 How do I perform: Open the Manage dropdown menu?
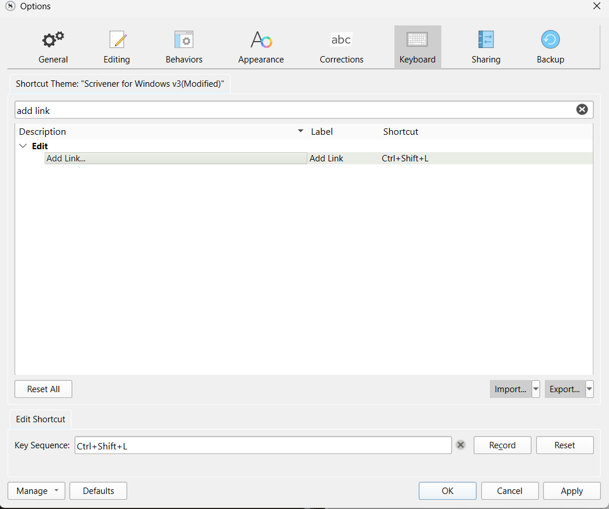click(x=36, y=491)
